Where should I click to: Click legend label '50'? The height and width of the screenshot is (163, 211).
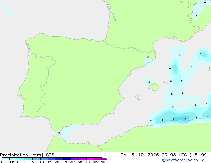(x=103, y=162)
